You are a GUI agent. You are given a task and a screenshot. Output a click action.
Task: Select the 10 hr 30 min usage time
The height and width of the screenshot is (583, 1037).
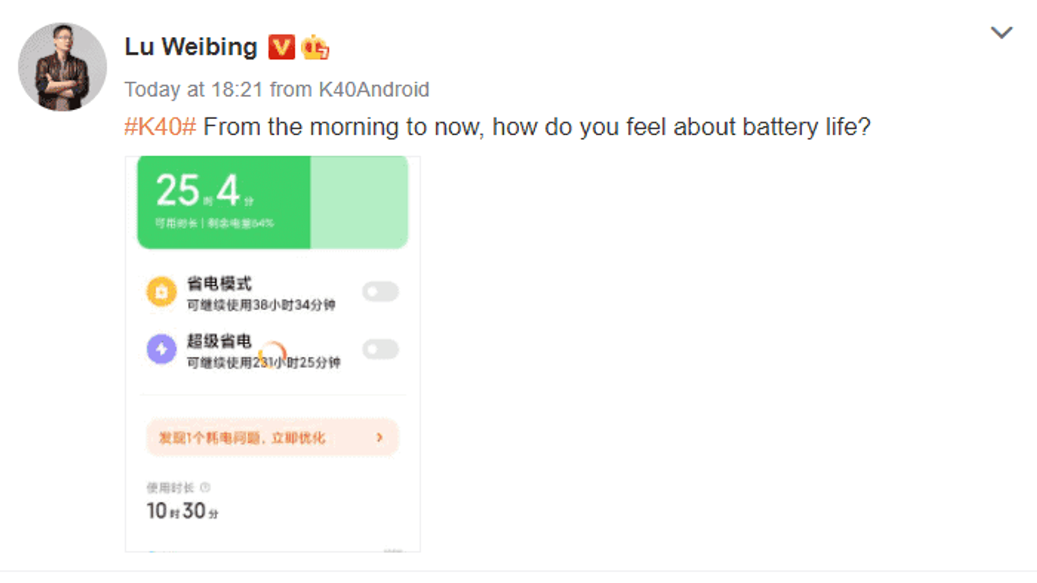click(x=182, y=511)
